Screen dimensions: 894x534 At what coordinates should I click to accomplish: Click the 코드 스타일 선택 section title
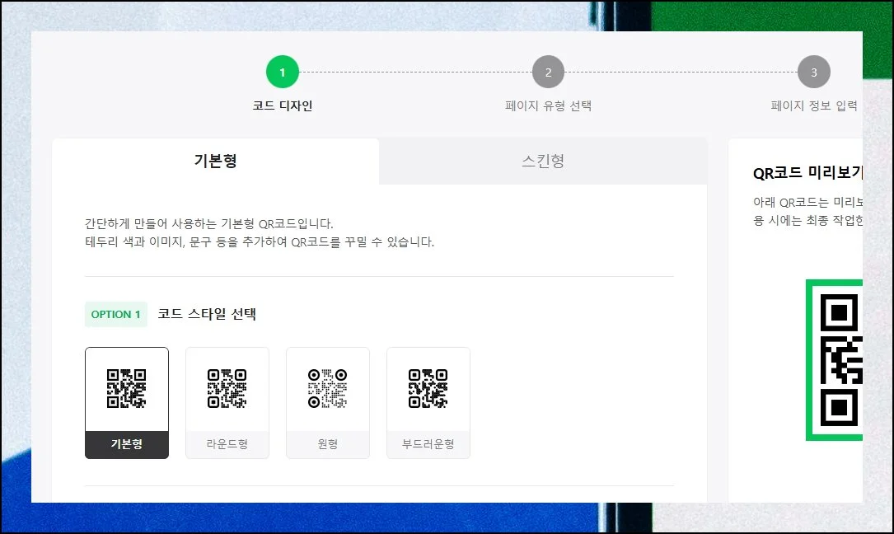(207, 314)
